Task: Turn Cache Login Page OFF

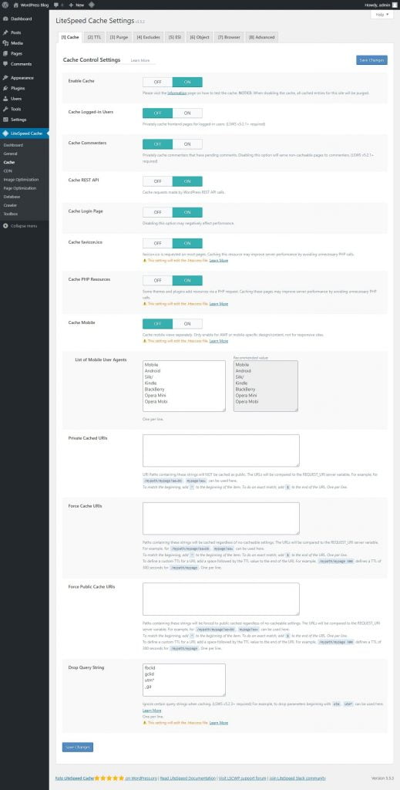Action: (x=157, y=212)
